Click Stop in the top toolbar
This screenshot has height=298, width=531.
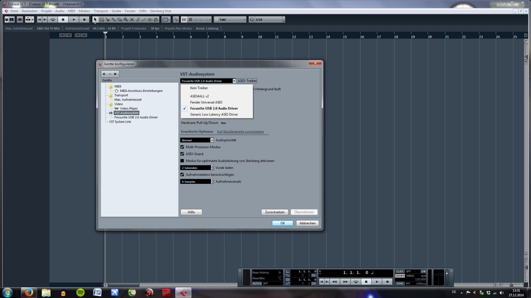coord(63,19)
